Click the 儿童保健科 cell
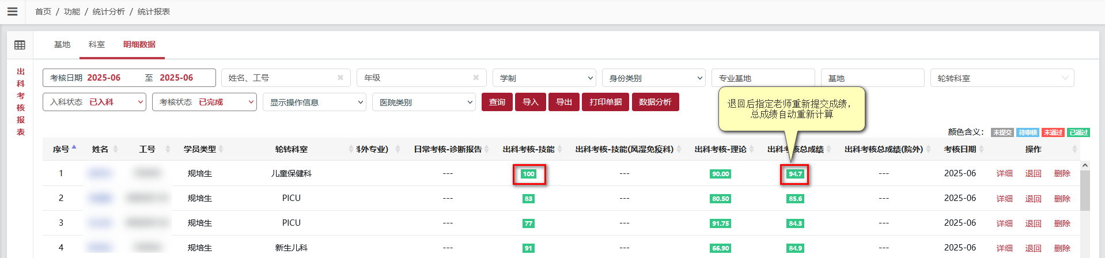This screenshot has height=258, width=1105. (x=292, y=173)
